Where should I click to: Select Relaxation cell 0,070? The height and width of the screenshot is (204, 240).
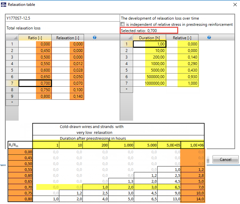coord(68,83)
